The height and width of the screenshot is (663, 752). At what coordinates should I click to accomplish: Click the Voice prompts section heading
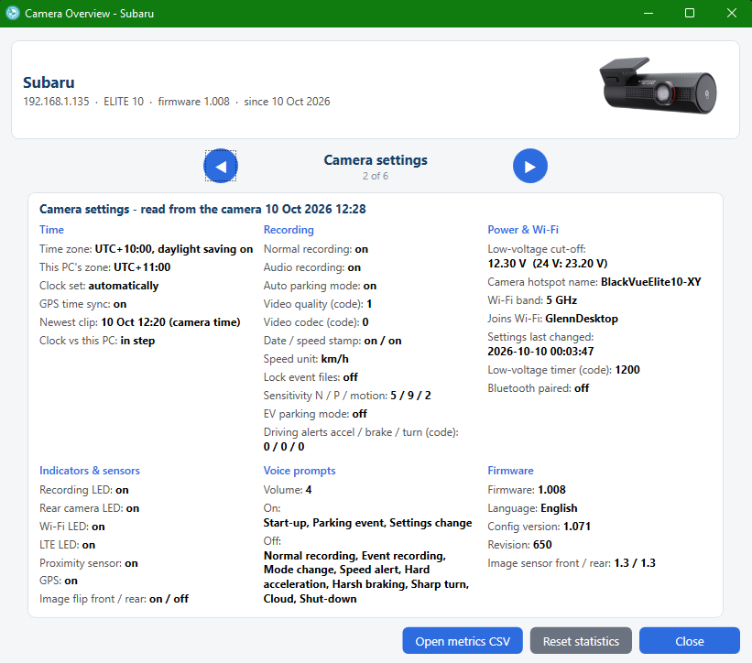click(300, 471)
